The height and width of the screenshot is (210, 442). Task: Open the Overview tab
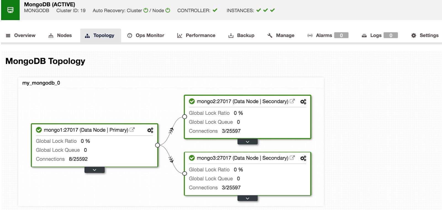21,36
